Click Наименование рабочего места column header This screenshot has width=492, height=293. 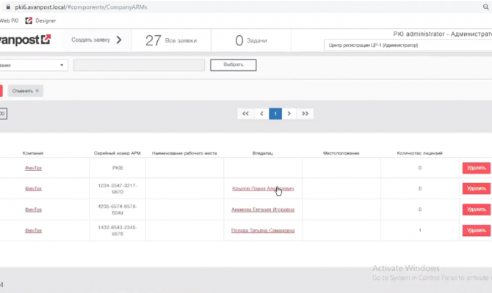tap(184, 153)
